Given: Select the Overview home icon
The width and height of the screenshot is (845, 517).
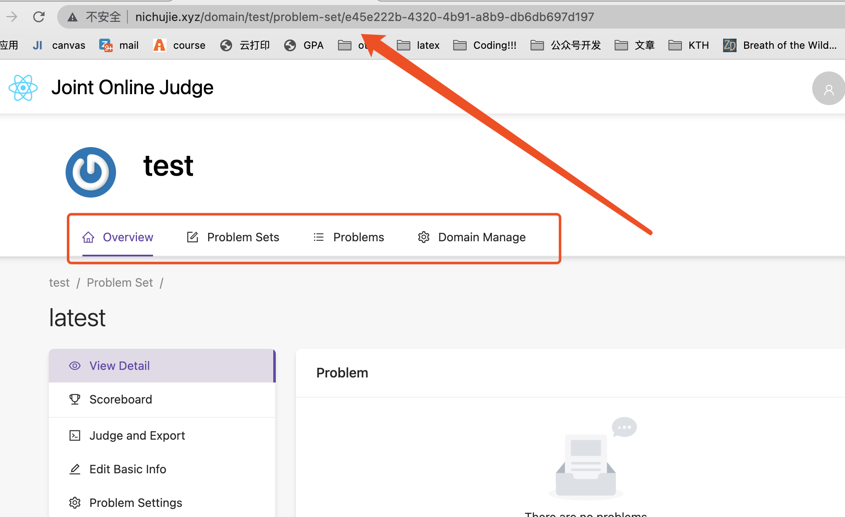Looking at the screenshot, I should 88,237.
